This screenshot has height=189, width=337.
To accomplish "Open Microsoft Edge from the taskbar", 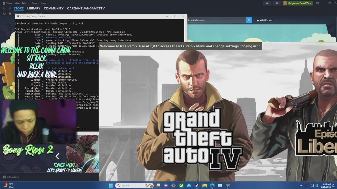I will 212,186.
